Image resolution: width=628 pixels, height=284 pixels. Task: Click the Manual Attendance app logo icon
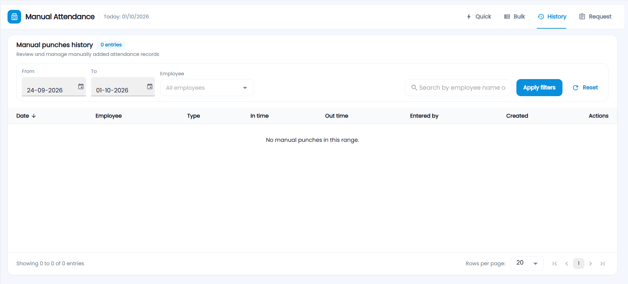point(14,17)
